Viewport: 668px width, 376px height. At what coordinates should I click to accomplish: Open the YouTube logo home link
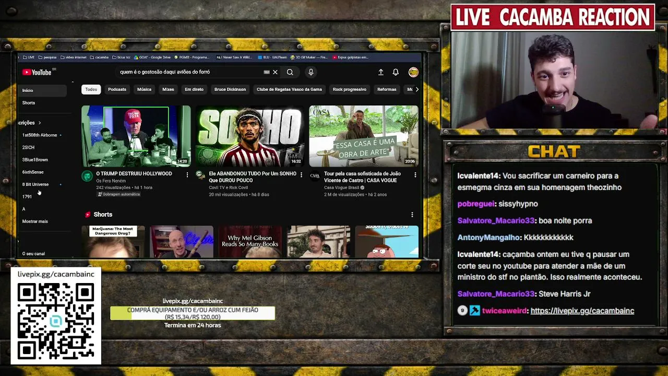(37, 72)
